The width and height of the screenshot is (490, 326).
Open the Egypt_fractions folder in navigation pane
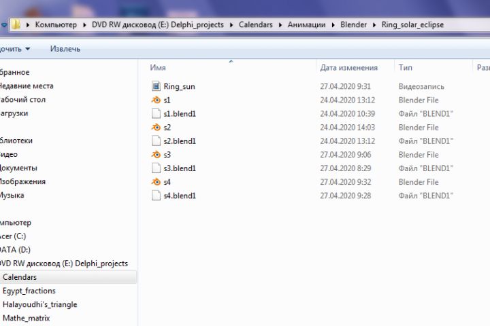pyautogui.click(x=29, y=291)
